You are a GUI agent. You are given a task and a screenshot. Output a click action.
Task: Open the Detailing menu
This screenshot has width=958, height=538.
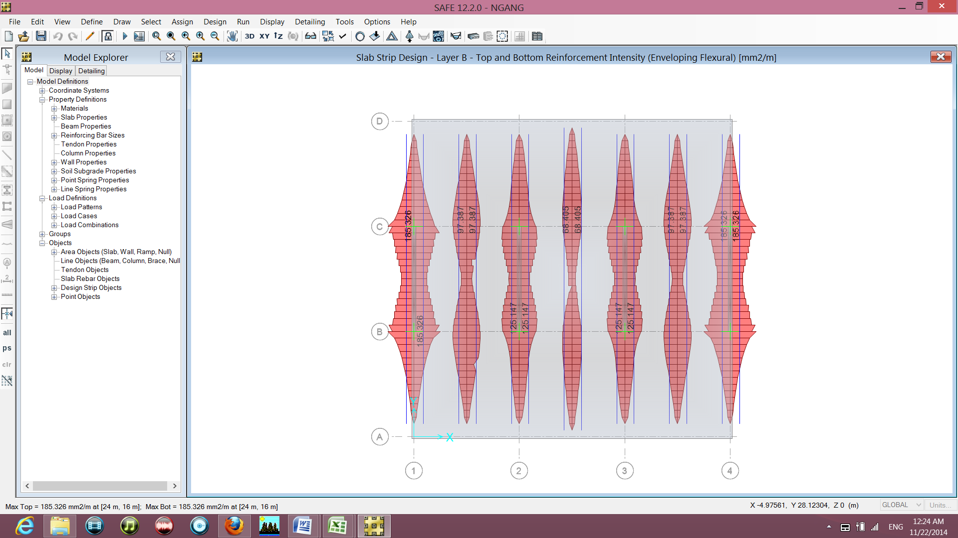pos(310,22)
